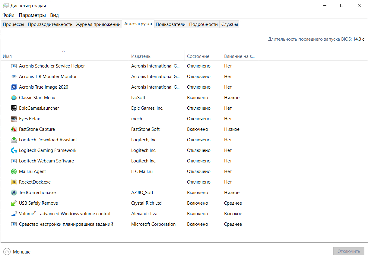Viewport: 368px width, 261px height.
Task: Select the Classic Start Menu name text
Action: coord(37,98)
